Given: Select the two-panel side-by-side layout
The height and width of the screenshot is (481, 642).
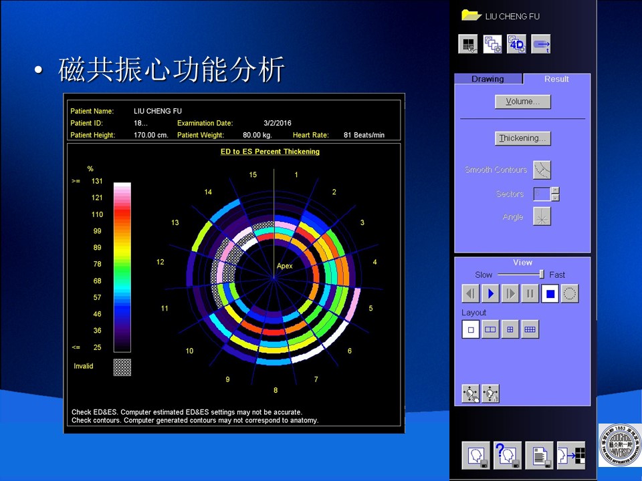Looking at the screenshot, I should [490, 329].
